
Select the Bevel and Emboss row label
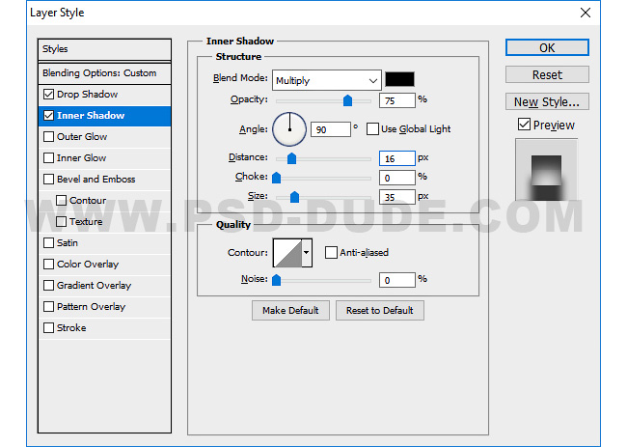95,180
